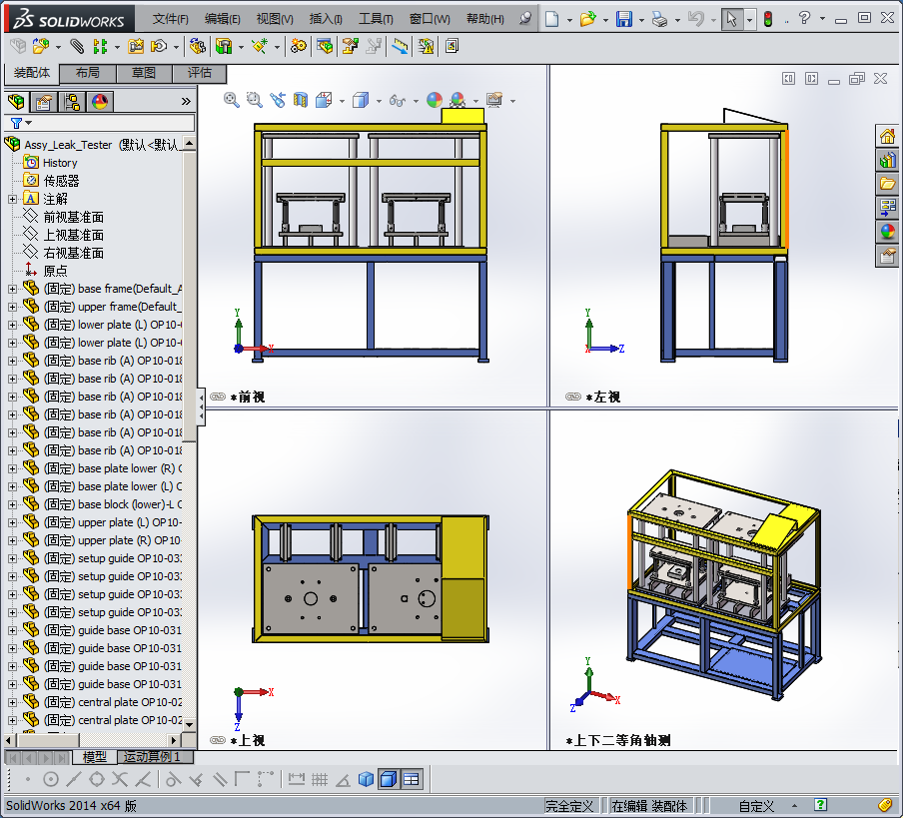Click the Section View icon
The height and width of the screenshot is (818, 903).
point(300,100)
